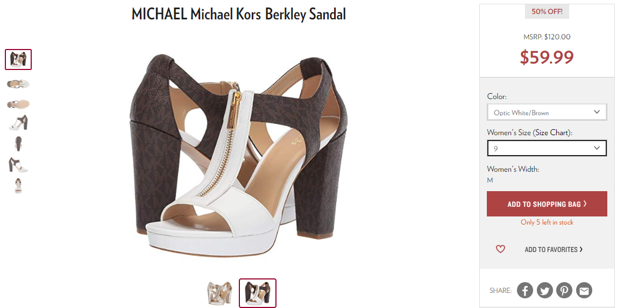This screenshot has width=617, height=308.
Task: Share the sandal via email icon
Action: pos(584,290)
